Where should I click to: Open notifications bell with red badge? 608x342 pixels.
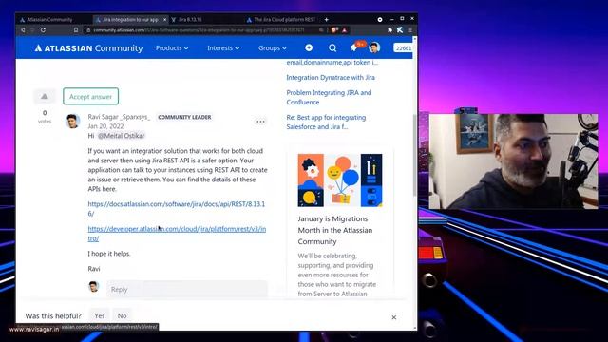click(353, 47)
